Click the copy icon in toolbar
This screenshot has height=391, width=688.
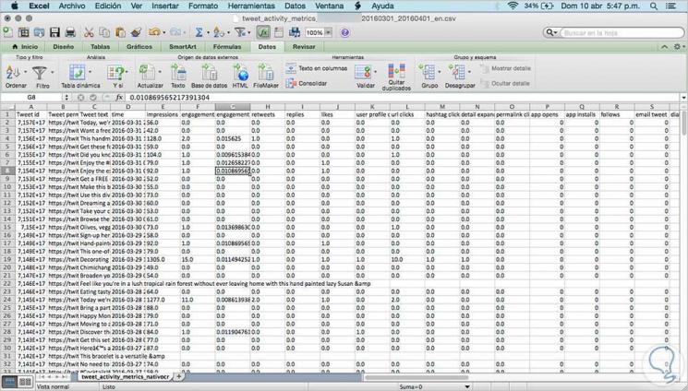104,32
